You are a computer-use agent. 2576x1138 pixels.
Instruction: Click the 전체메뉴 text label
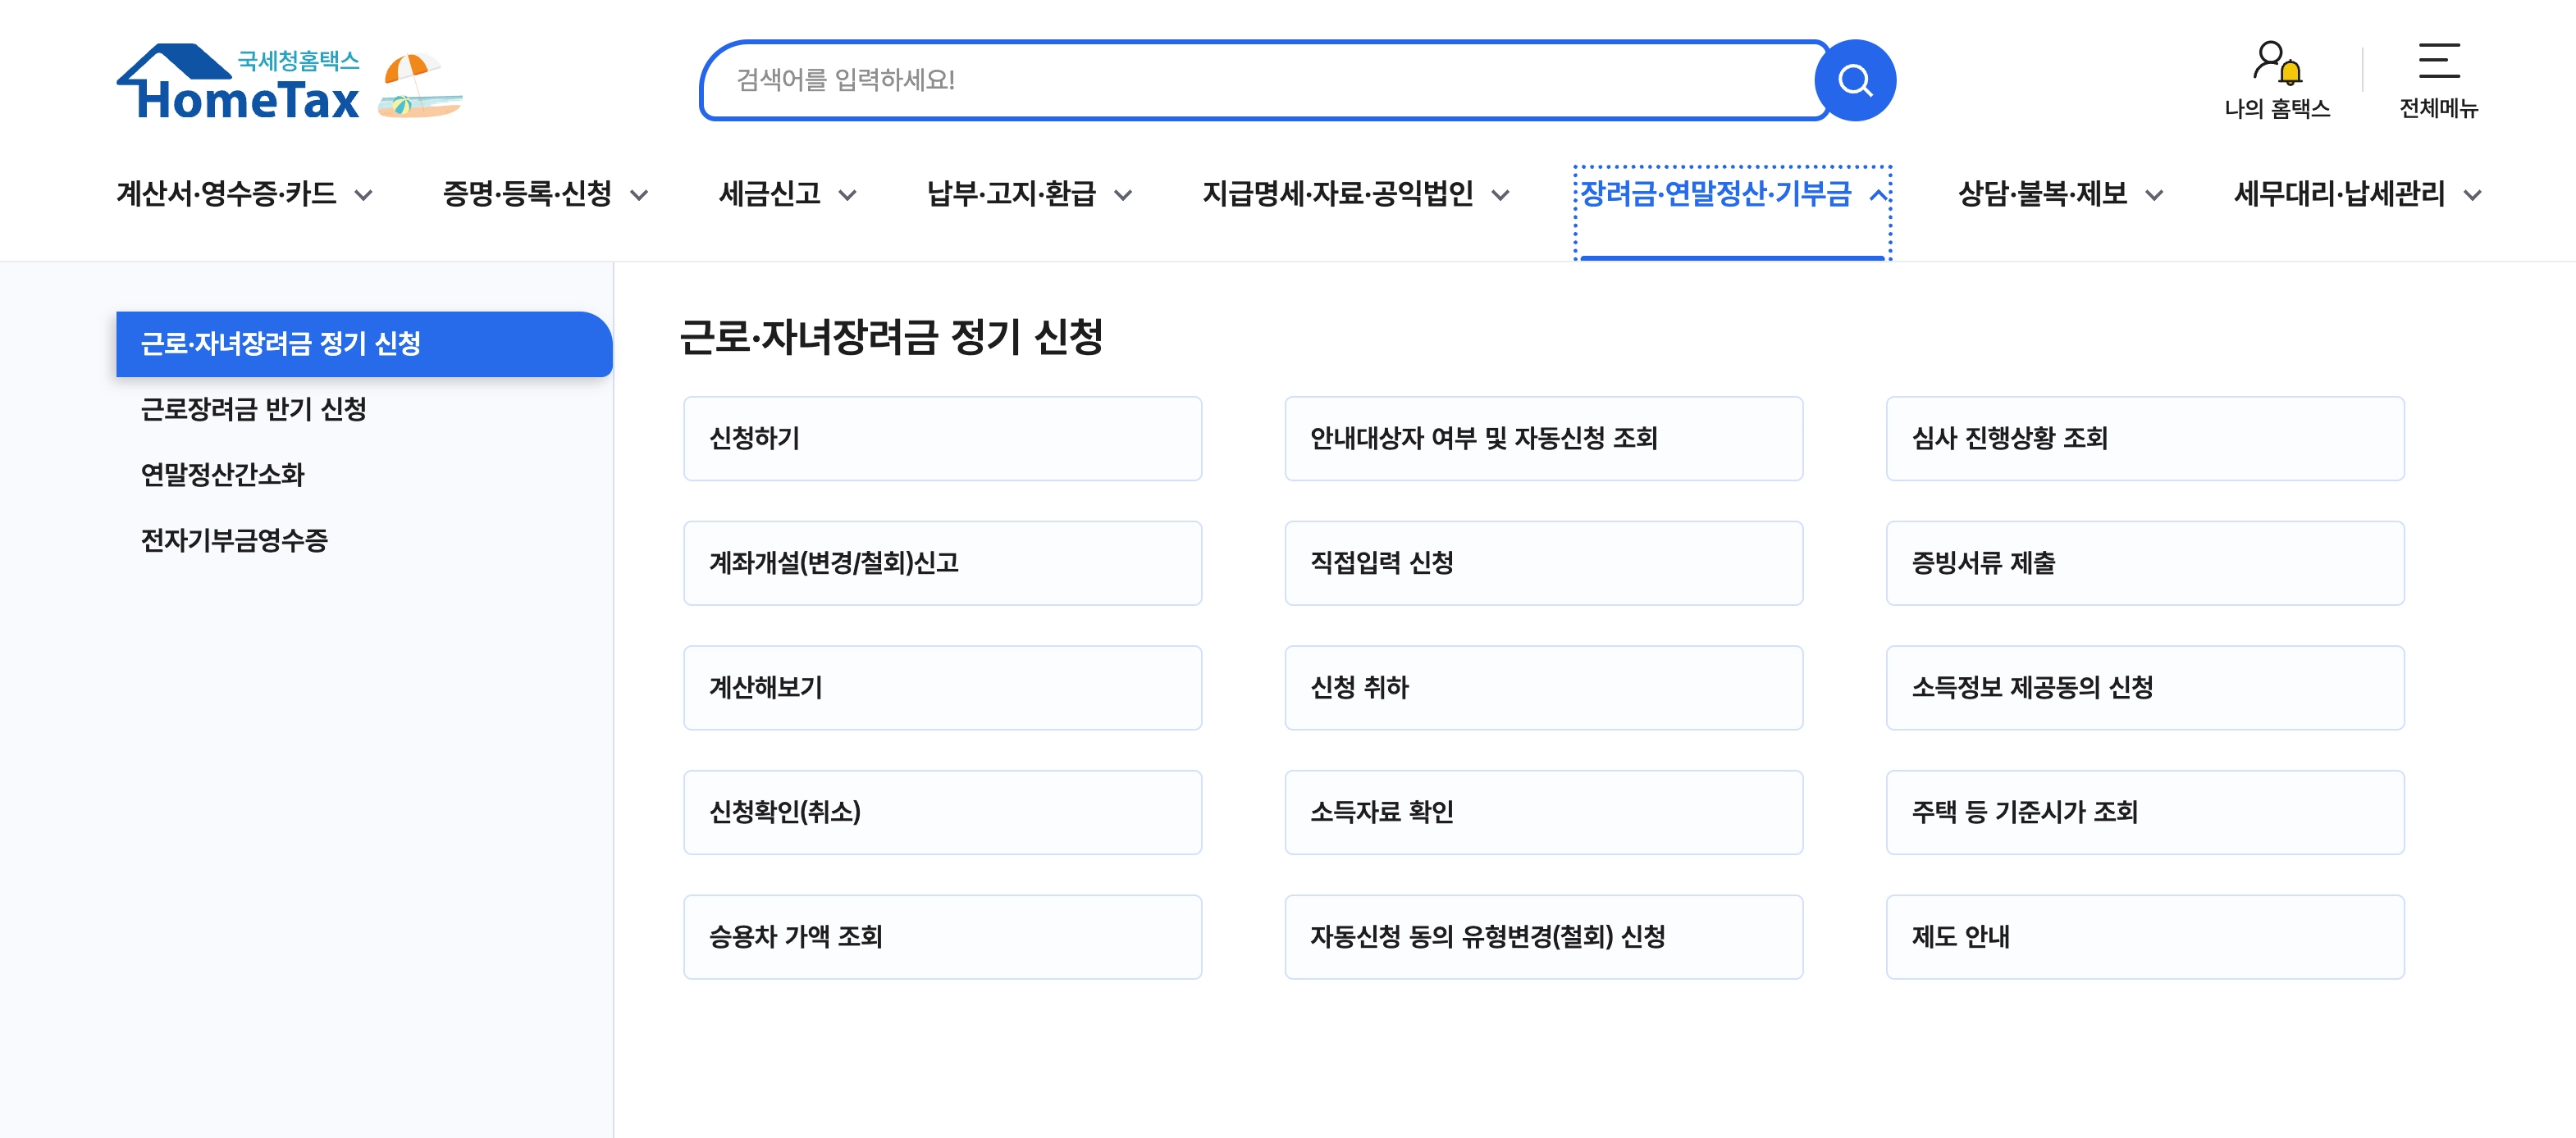point(2439,109)
